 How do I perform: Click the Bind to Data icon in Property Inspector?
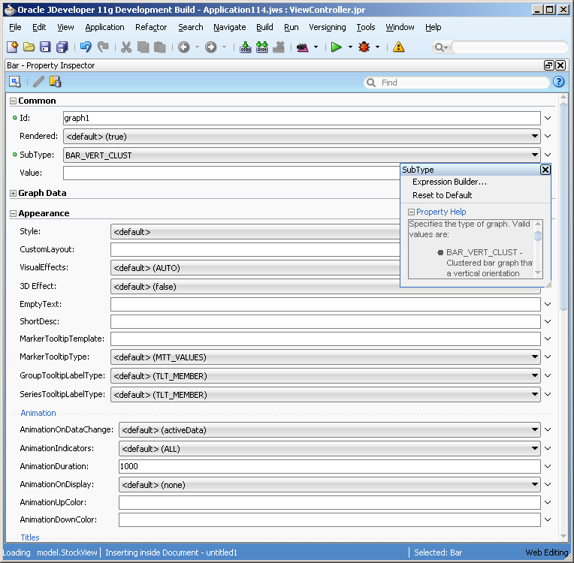[56, 82]
